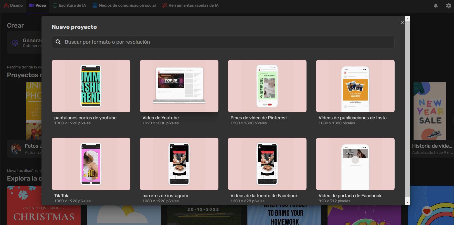The width and height of the screenshot is (454, 225).
Task: Select the Vídeos de publicaciones de Instagram thumbnail
Action: pos(355,86)
